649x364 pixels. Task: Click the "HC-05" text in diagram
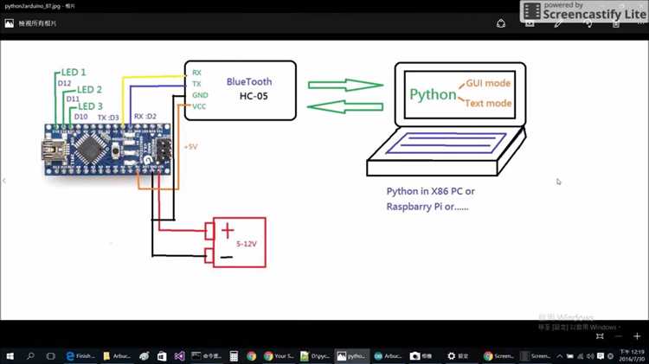[x=254, y=96]
